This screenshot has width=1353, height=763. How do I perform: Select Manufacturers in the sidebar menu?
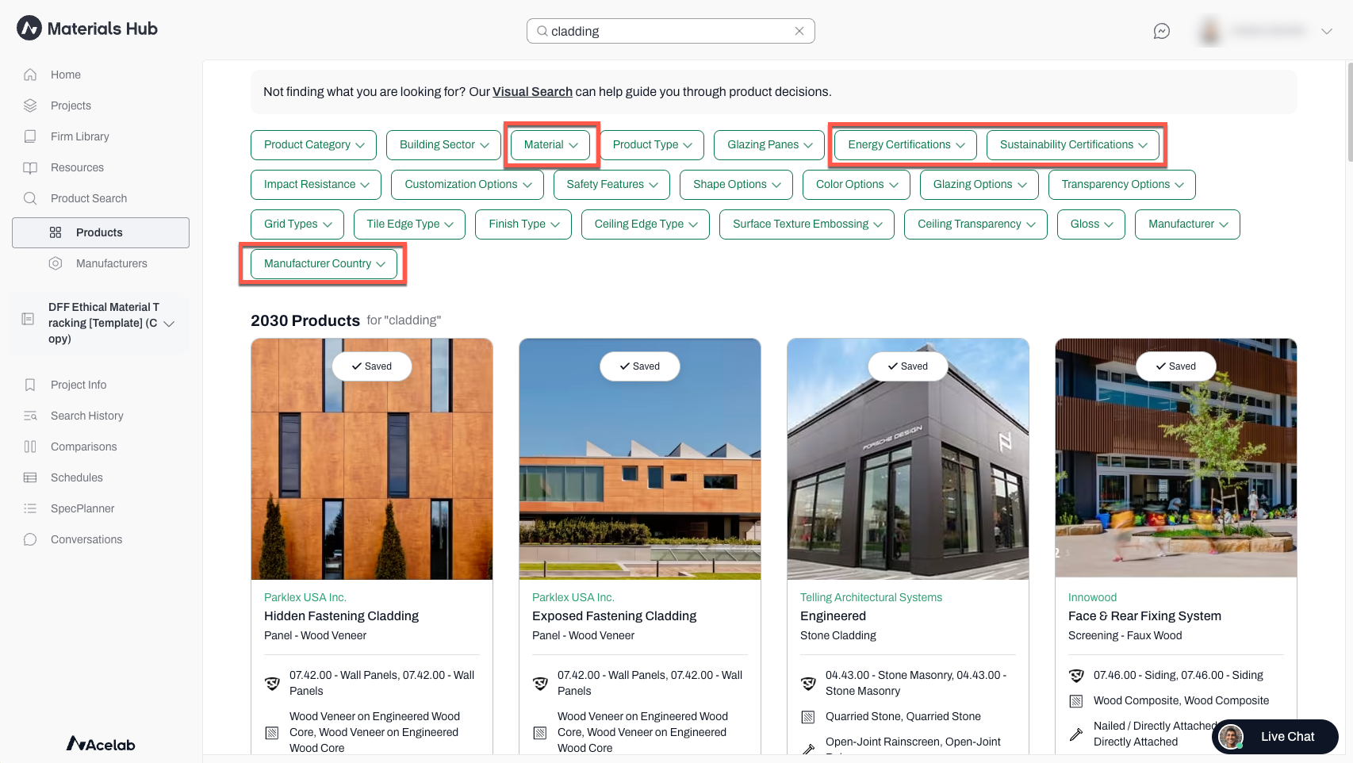111,263
